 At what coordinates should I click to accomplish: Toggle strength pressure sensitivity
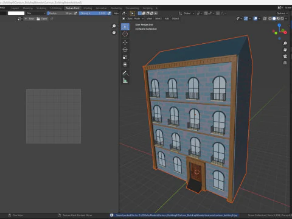click(109, 13)
